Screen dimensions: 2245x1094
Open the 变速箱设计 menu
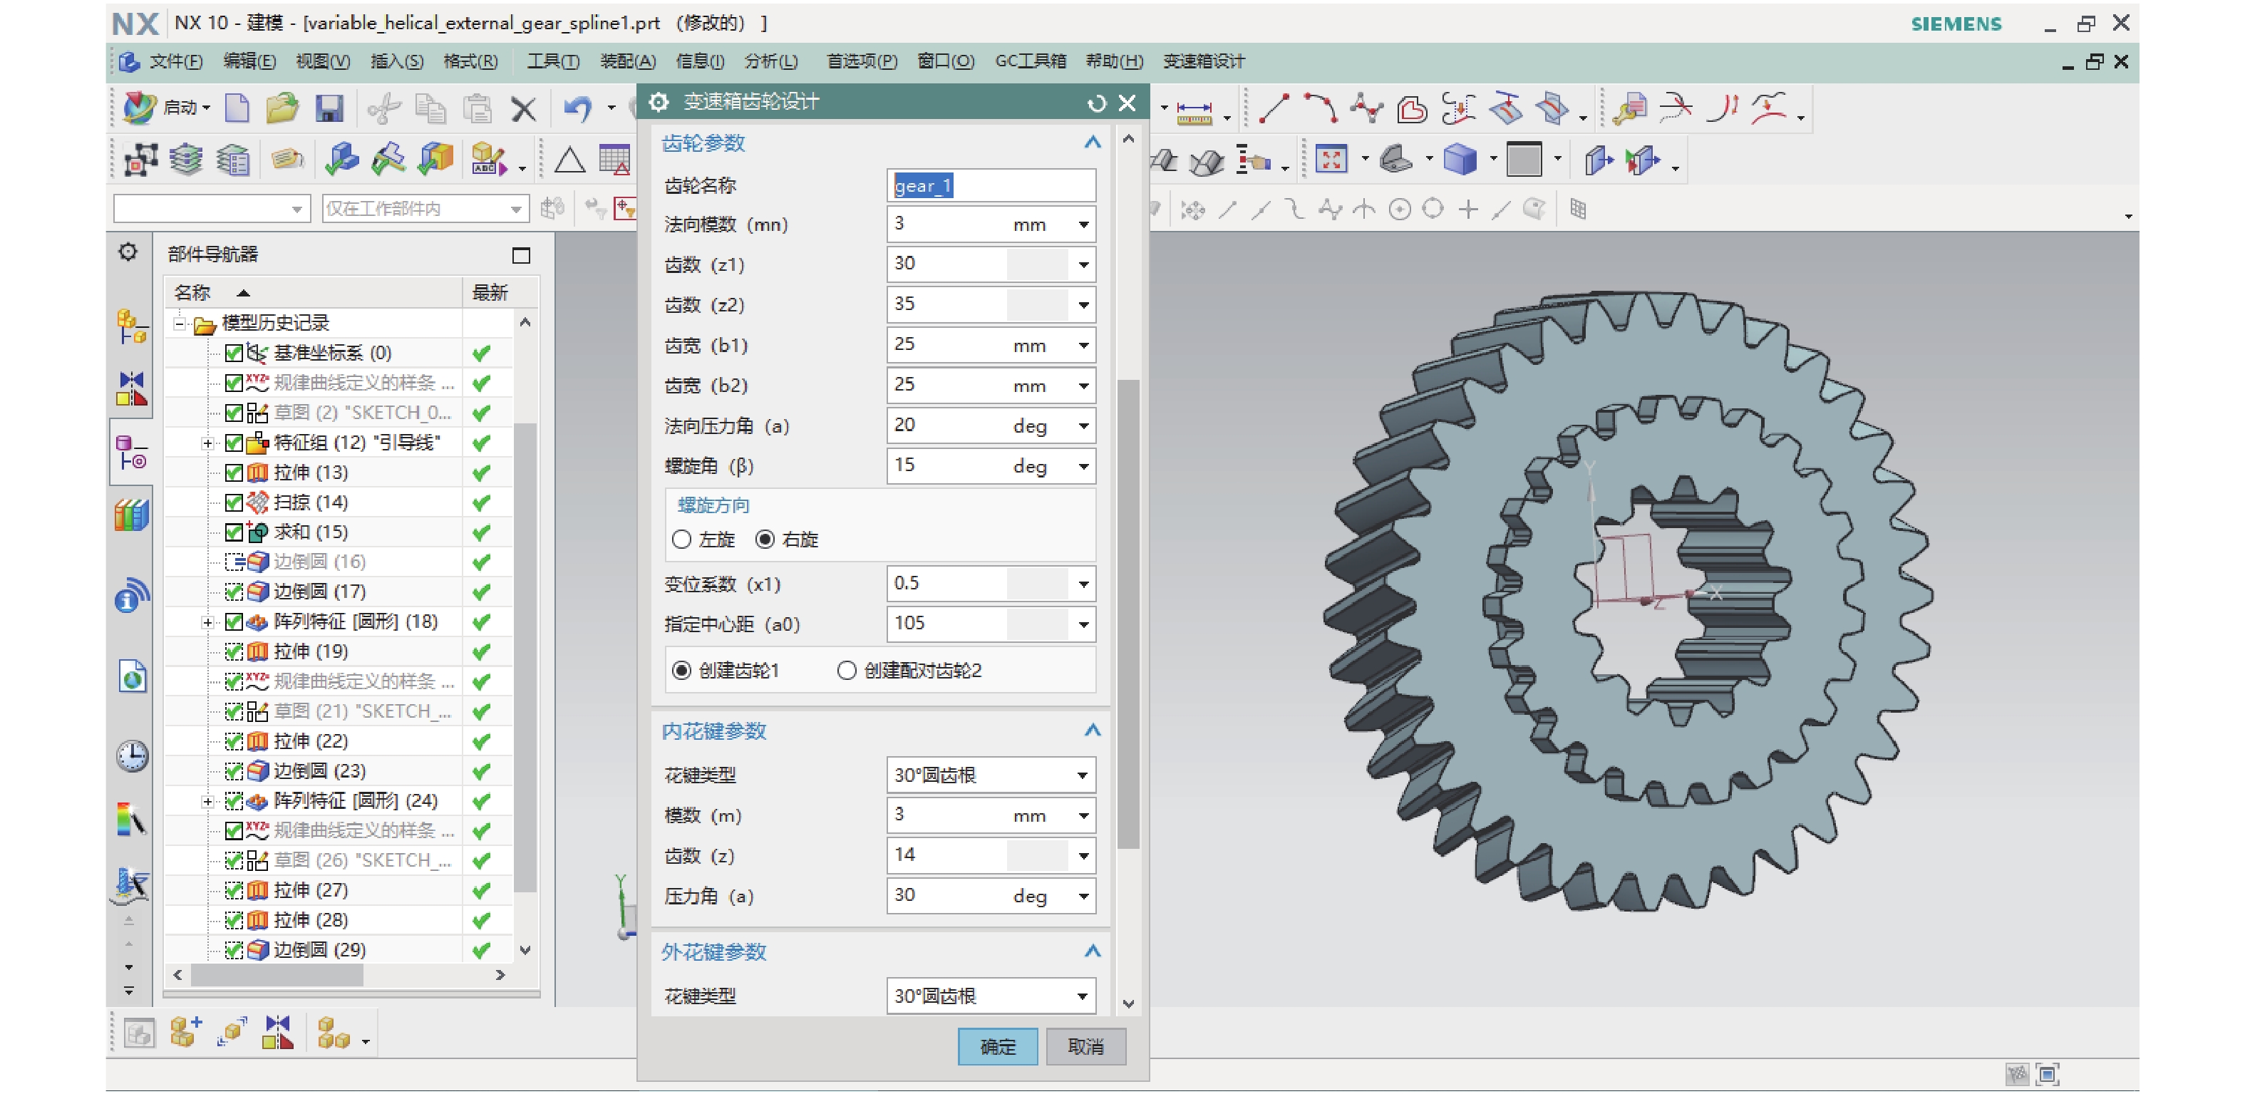pyautogui.click(x=1203, y=61)
